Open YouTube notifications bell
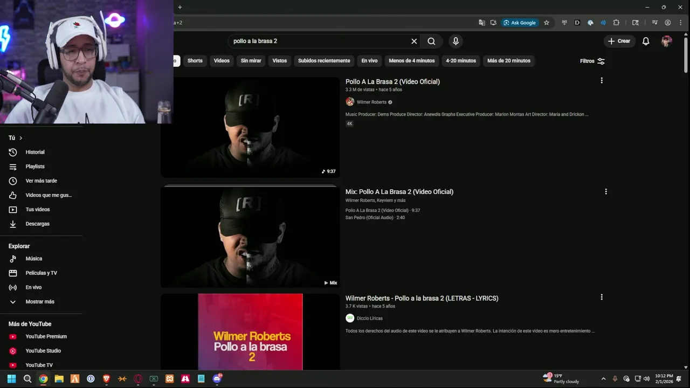The image size is (690, 388). tap(646, 41)
